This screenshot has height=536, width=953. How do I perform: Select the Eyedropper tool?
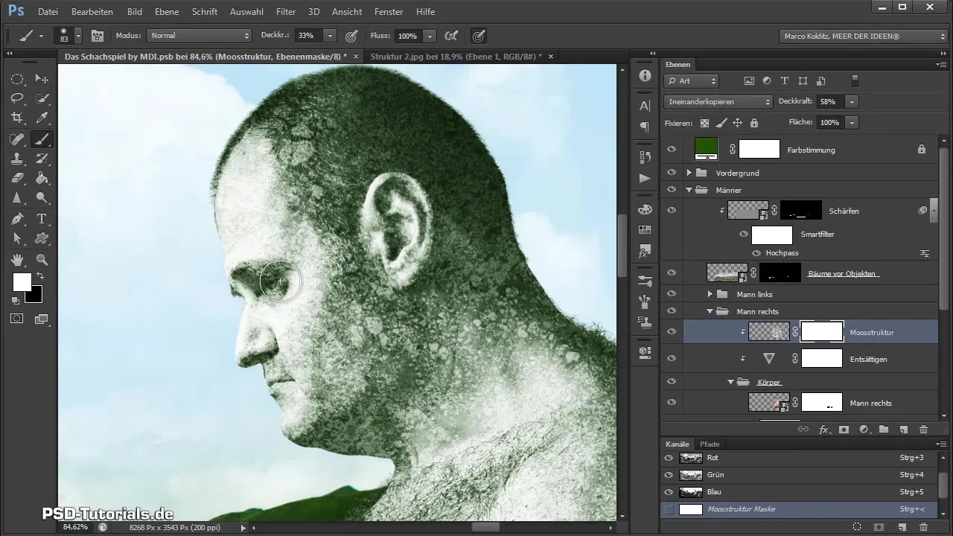tap(42, 118)
